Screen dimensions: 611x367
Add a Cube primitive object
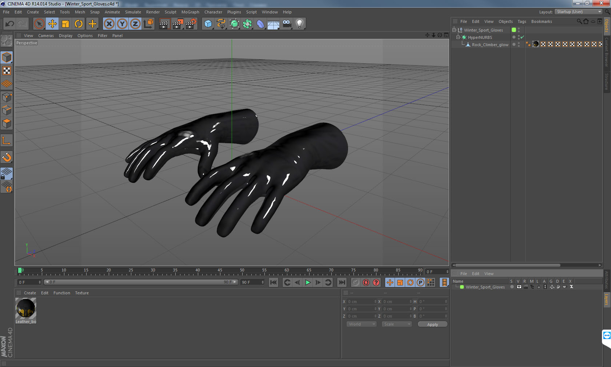tap(208, 24)
